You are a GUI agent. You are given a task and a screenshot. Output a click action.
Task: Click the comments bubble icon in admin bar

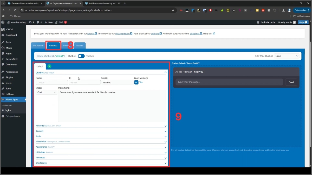coord(38,22)
